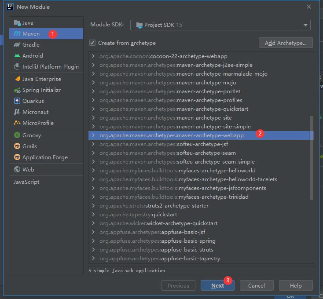
Task: Choose Spring Initializr label in list
Action: (x=41, y=90)
